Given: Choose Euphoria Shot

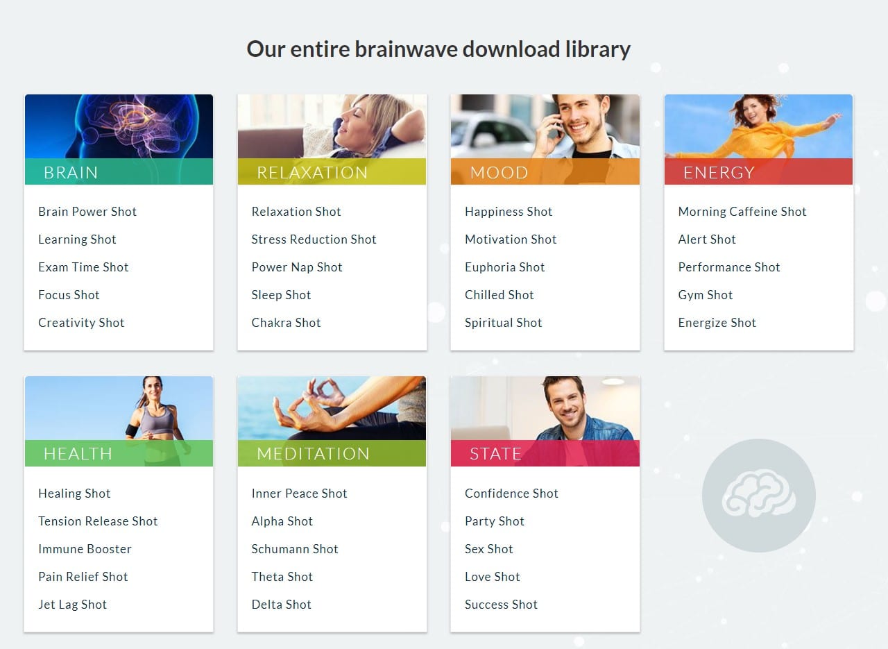Looking at the screenshot, I should coord(504,267).
